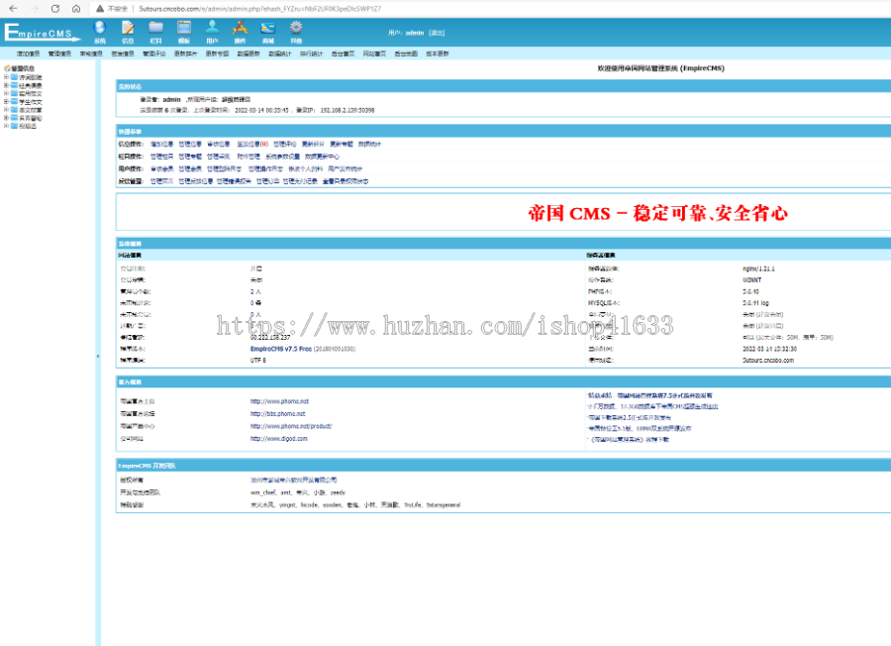Click the browser home icon
The width and height of the screenshot is (891, 646).
[x=76, y=9]
